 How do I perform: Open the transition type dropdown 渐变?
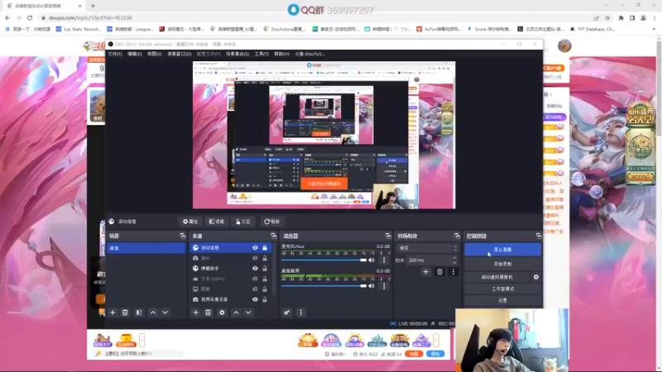[x=427, y=248]
